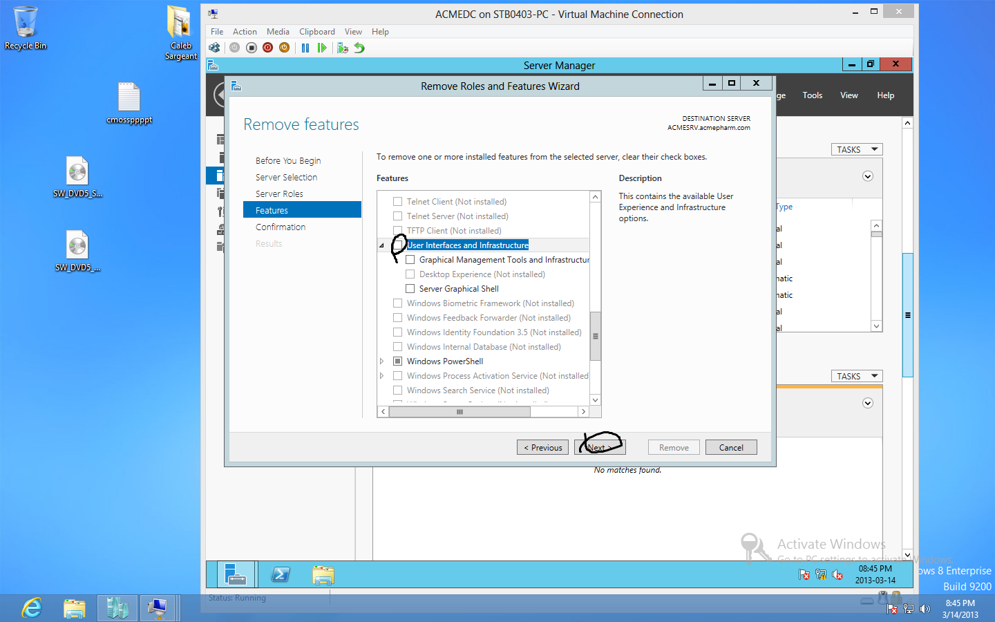Click the green Reset VM icon
The image size is (995, 622).
(x=321, y=48)
